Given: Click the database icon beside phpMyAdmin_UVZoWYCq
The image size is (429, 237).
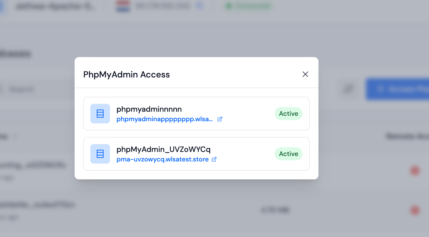Looking at the screenshot, I should point(100,154).
